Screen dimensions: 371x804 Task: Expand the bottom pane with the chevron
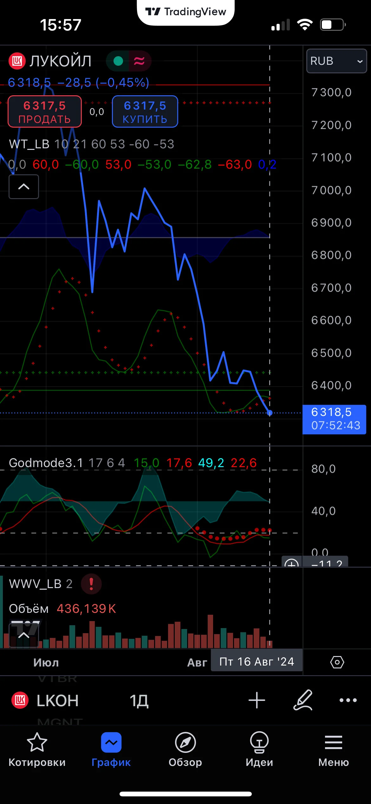click(x=24, y=635)
